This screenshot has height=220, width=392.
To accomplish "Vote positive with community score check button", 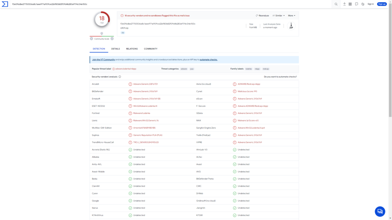I will click(x=112, y=39).
